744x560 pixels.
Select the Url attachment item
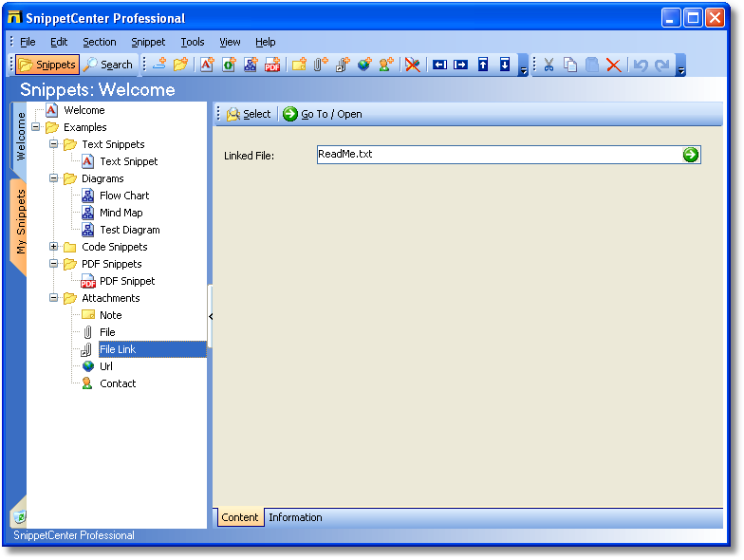[106, 366]
